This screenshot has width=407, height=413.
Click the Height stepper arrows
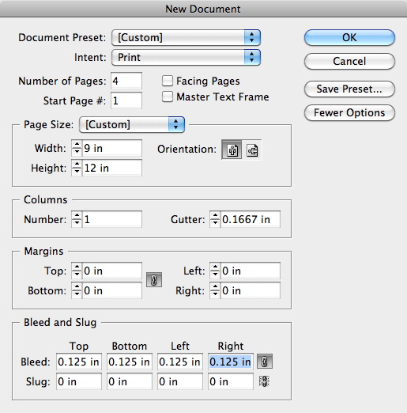77,168
